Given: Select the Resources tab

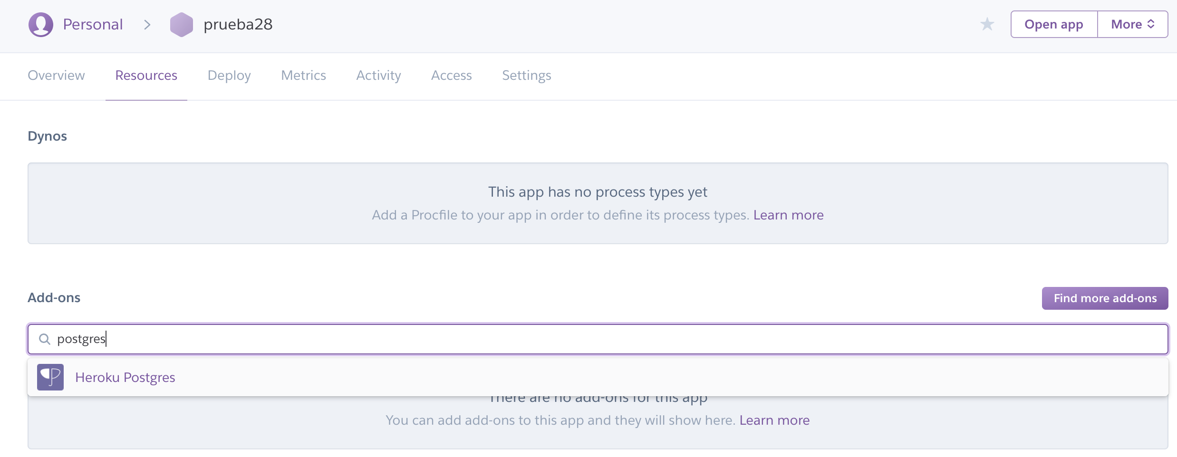Looking at the screenshot, I should click(146, 76).
